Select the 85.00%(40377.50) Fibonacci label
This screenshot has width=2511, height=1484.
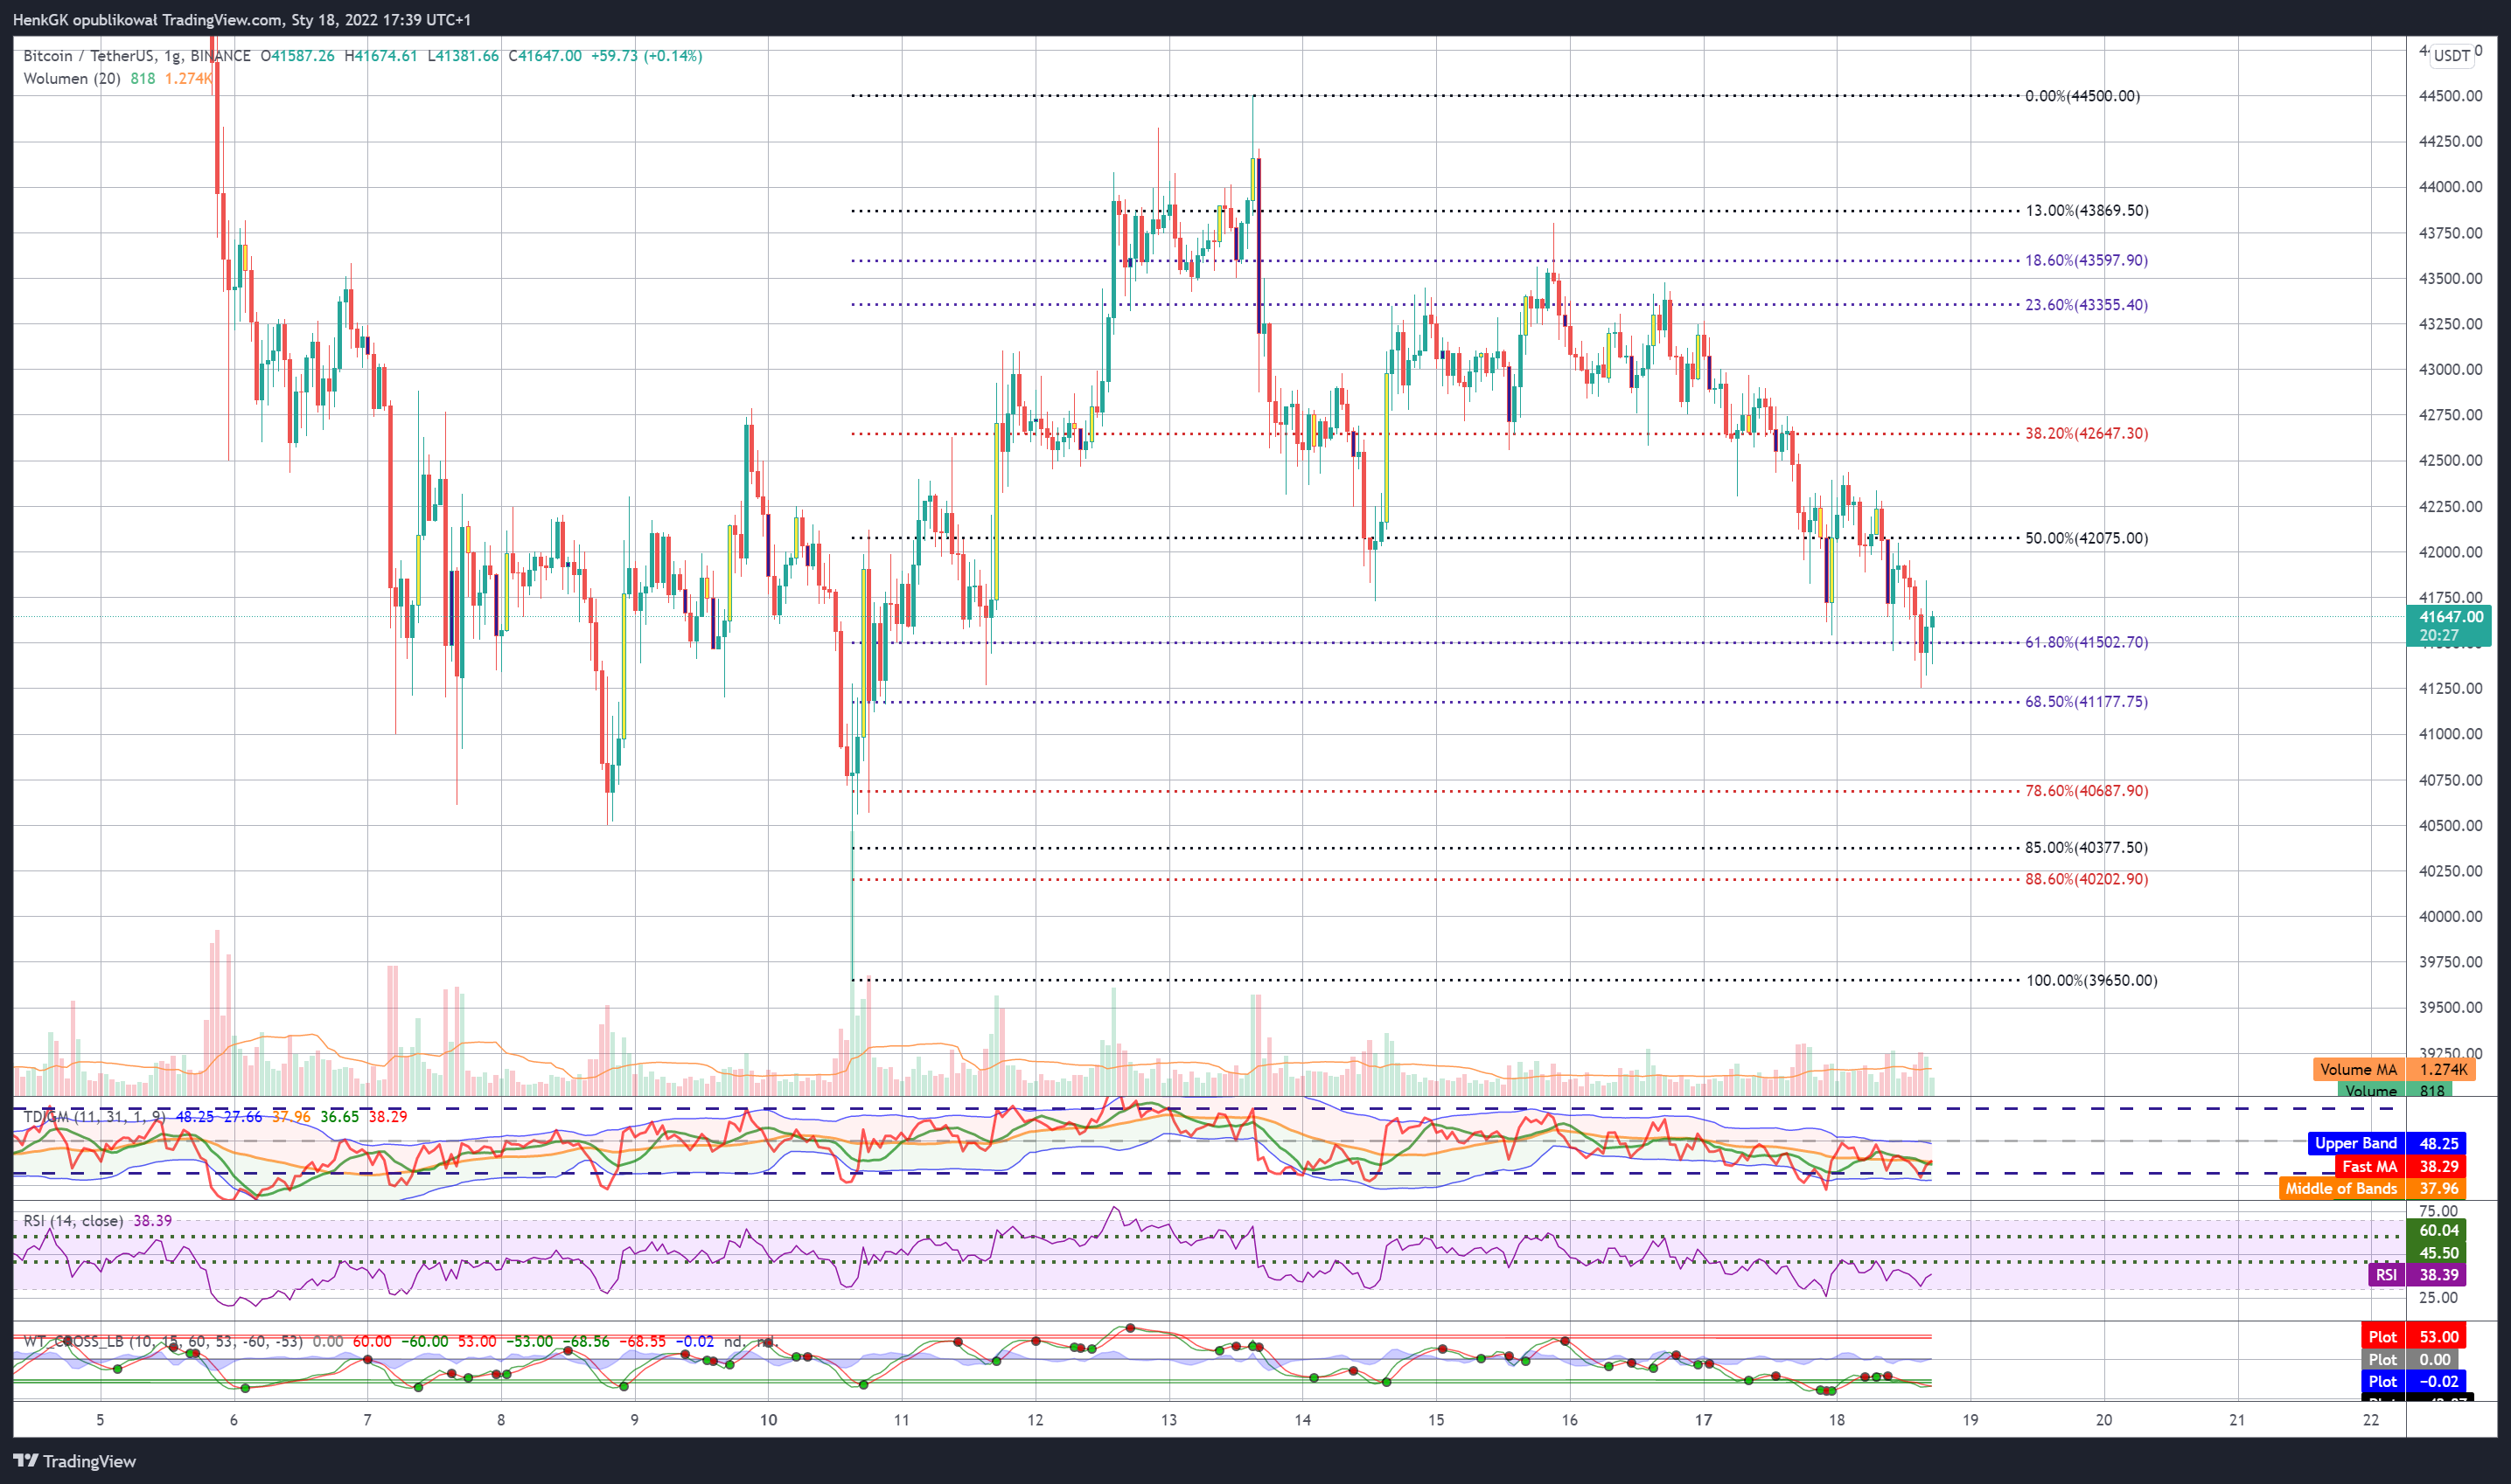[2086, 847]
